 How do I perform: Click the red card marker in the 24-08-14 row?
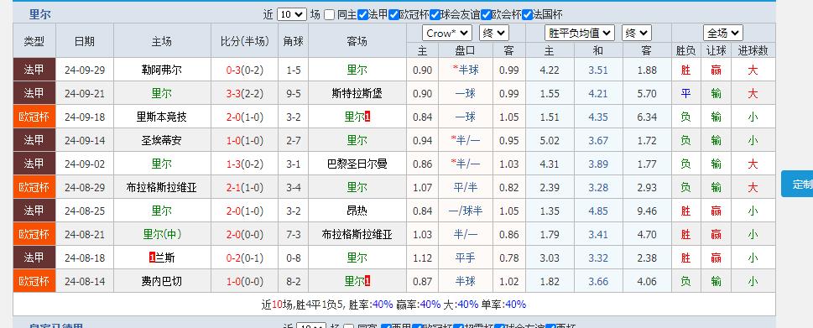pos(367,281)
